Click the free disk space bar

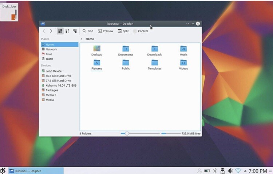click(x=171, y=133)
